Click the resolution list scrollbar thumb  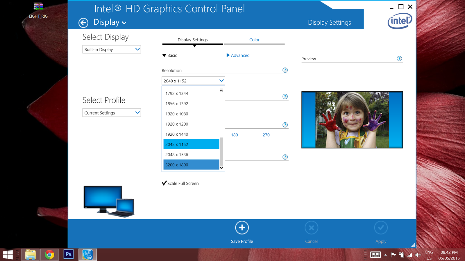[x=221, y=151]
